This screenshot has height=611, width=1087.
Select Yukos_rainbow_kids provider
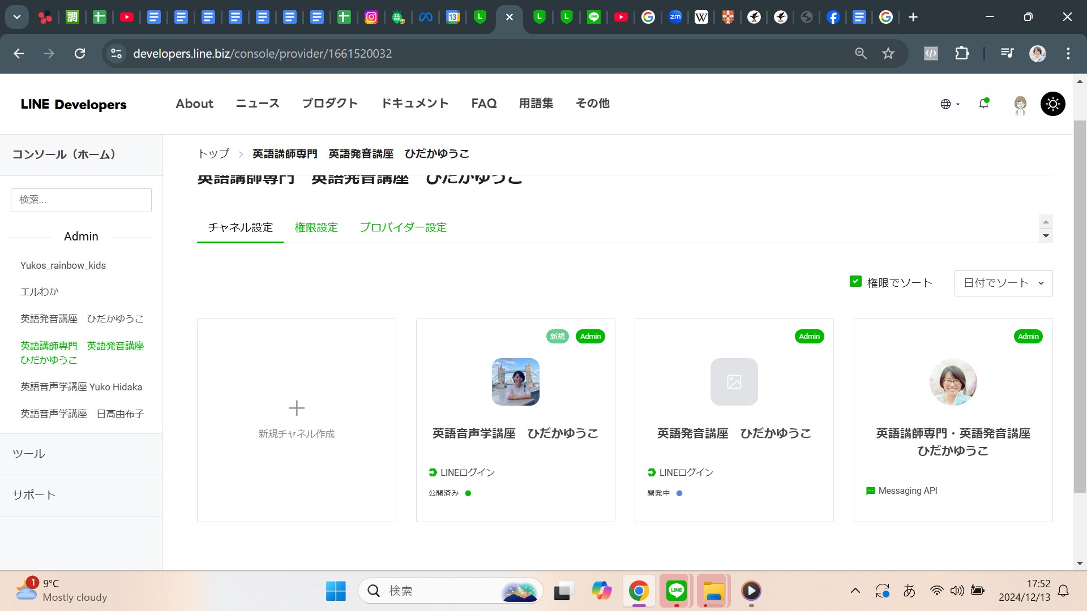pos(63,265)
